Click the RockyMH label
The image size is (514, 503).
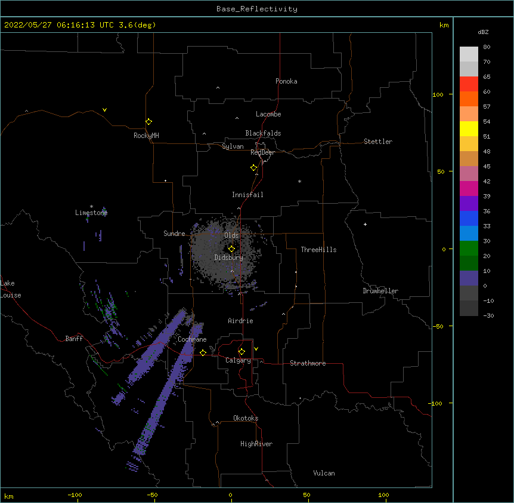[146, 136]
